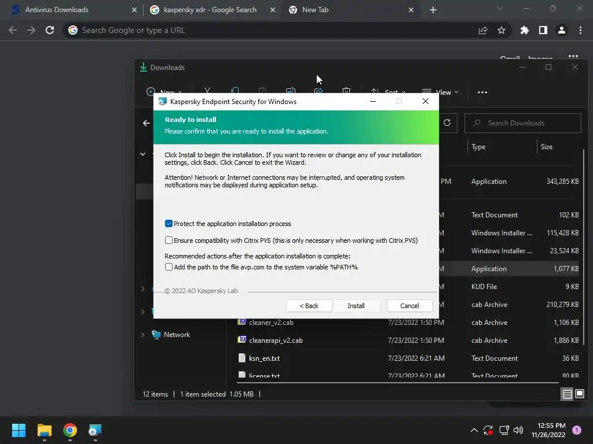Check Add the path to avp.com option

(x=169, y=267)
